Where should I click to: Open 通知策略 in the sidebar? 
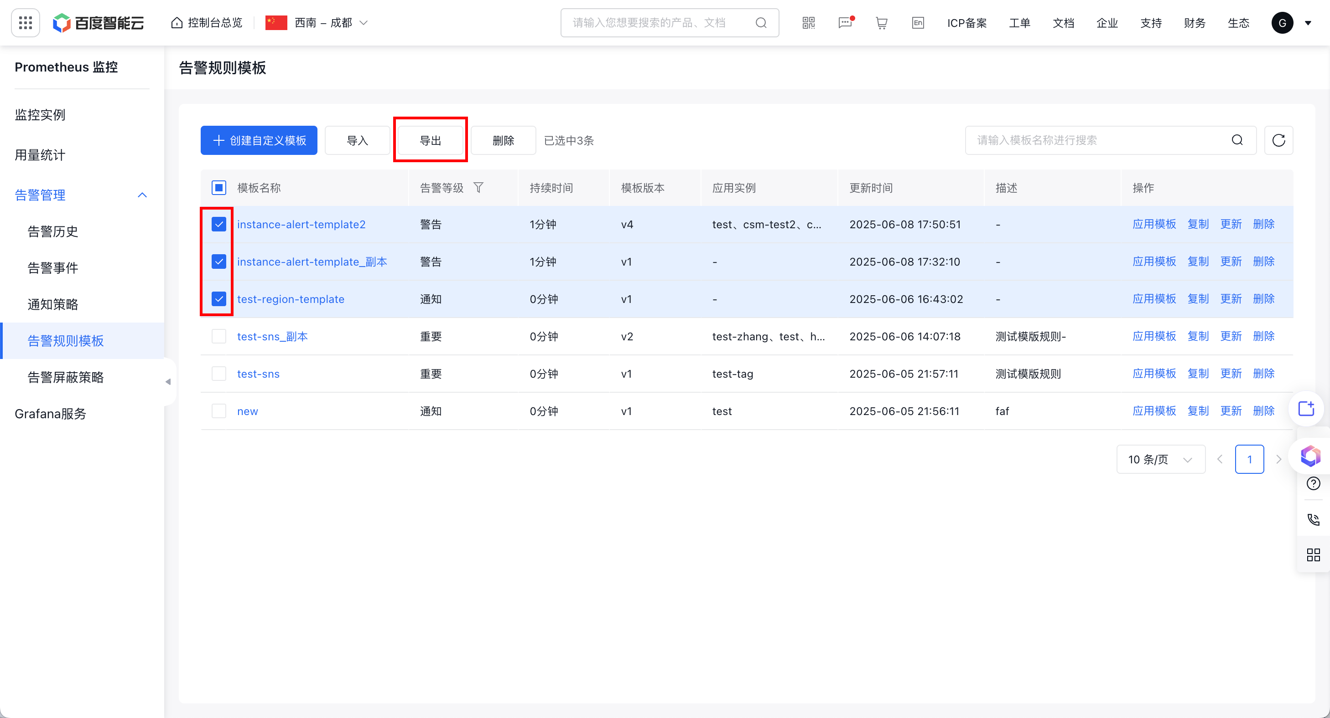52,304
